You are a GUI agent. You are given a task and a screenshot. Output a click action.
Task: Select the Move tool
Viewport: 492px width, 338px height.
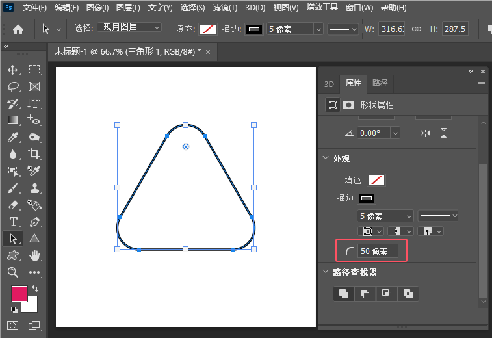pyautogui.click(x=13, y=70)
